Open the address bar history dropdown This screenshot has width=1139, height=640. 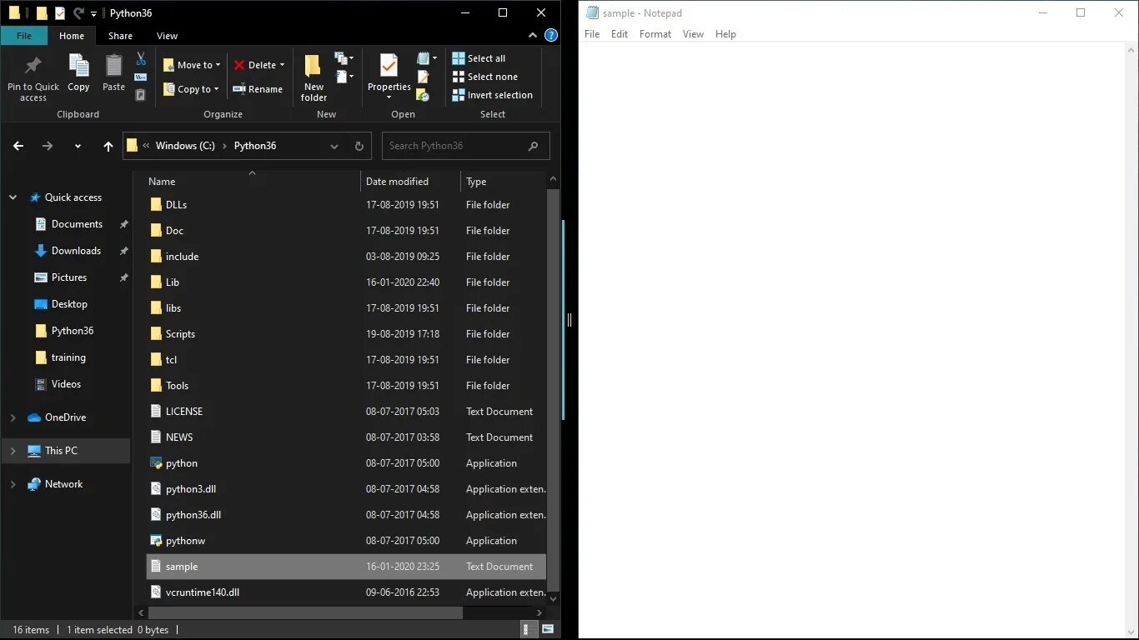coord(334,146)
